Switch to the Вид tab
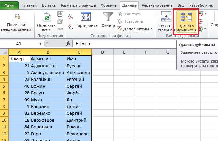The width and height of the screenshot is (218, 141). (x=181, y=5)
